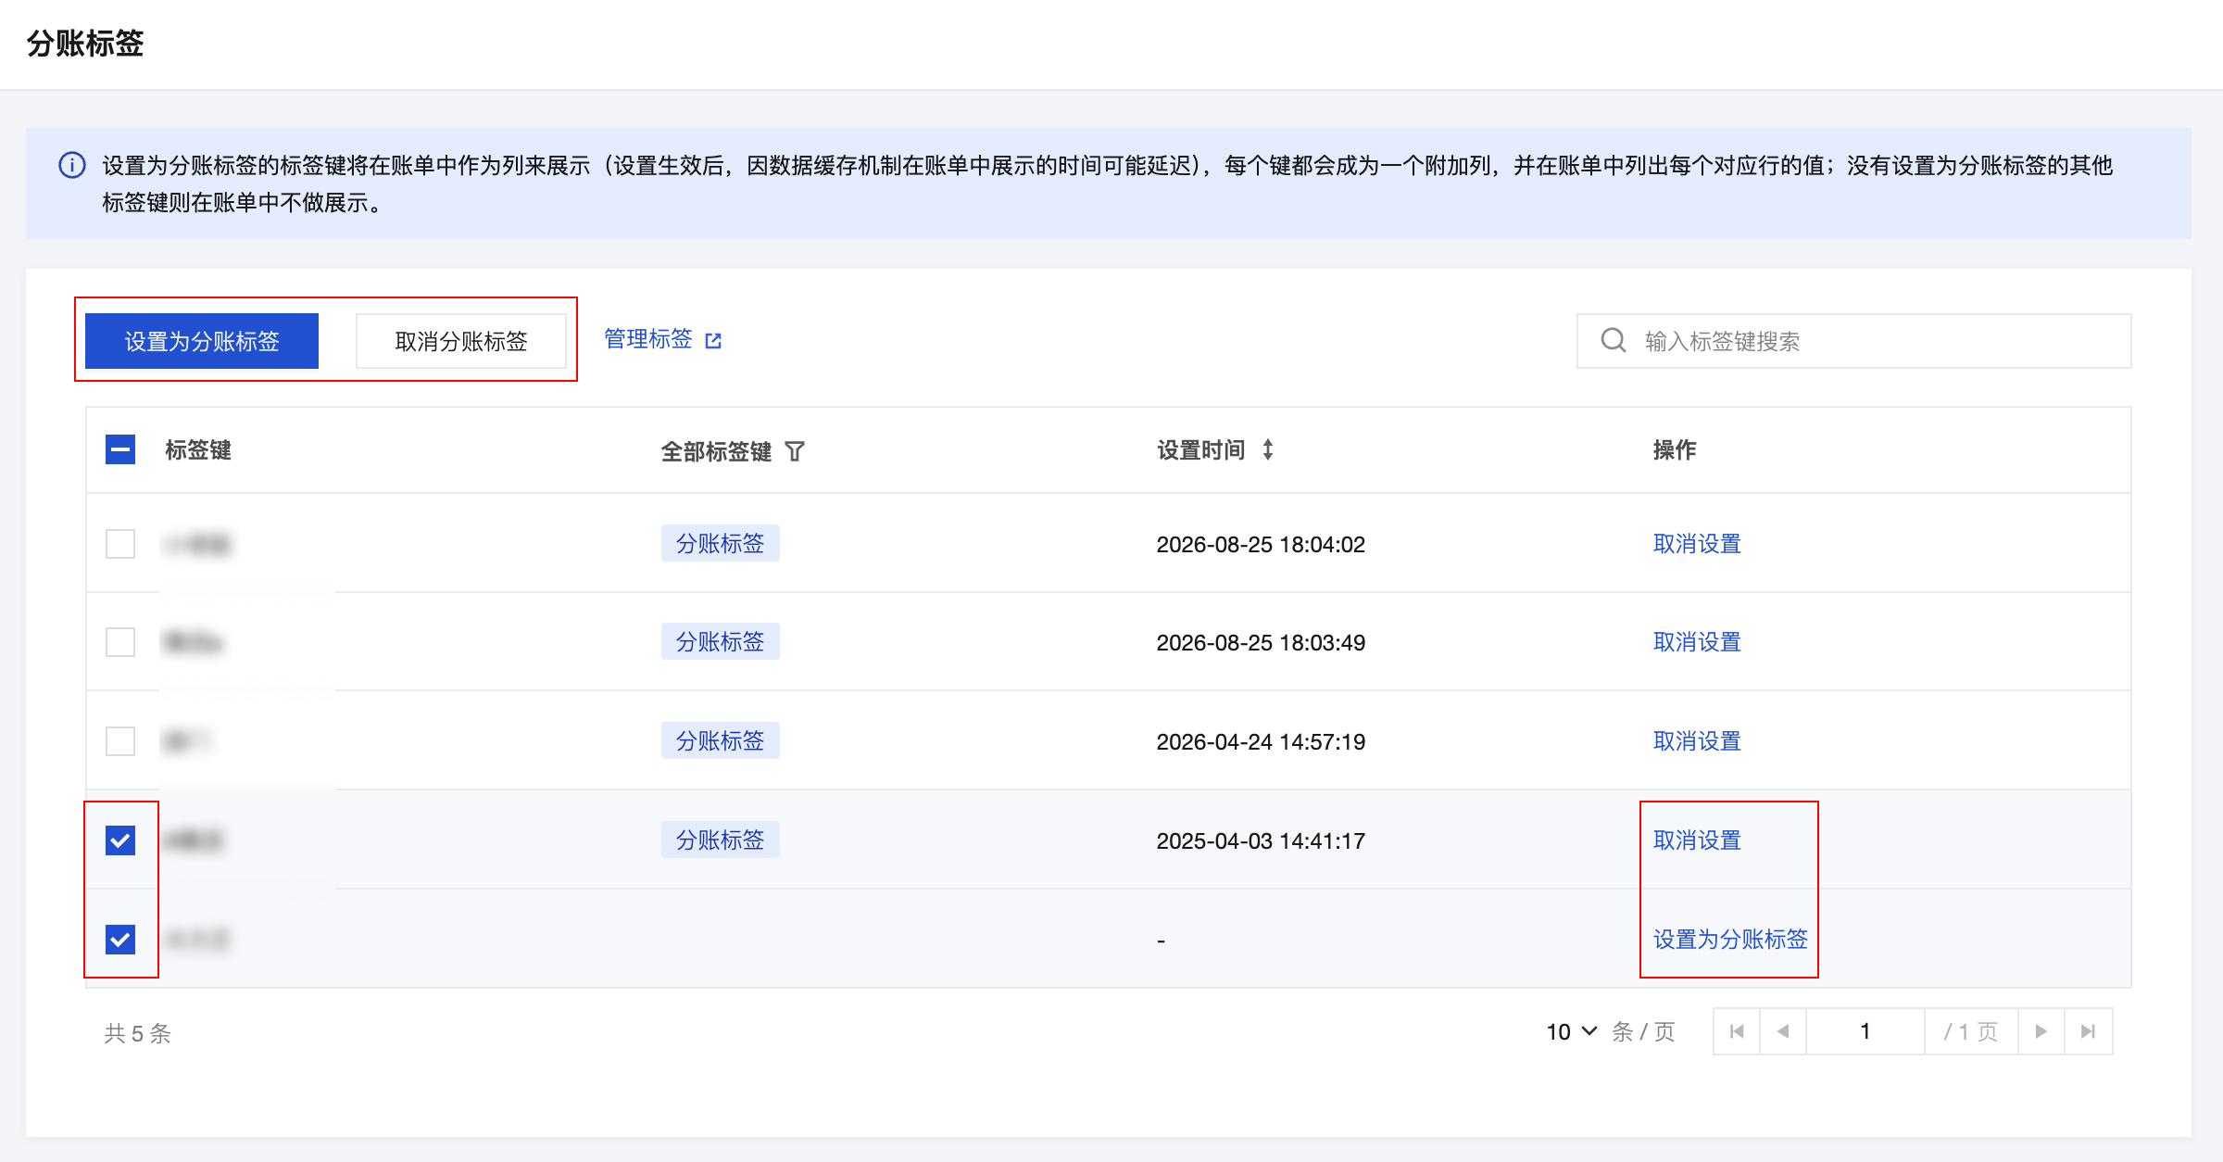
Task: Click 设置为分账标签 link in the last row
Action: [x=1730, y=940]
